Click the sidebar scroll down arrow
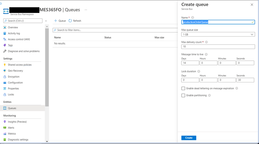This screenshot has width=259, height=144. click(47, 141)
